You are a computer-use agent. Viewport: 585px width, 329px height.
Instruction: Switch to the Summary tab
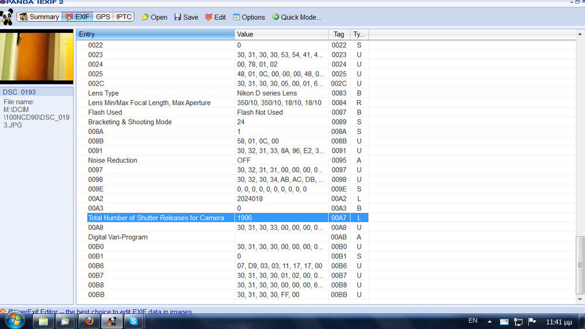(x=39, y=17)
